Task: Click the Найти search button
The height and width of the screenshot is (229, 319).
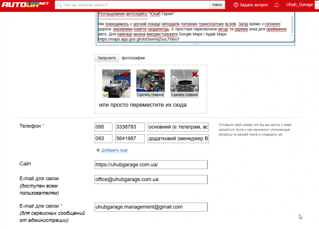Action: pos(217,4)
